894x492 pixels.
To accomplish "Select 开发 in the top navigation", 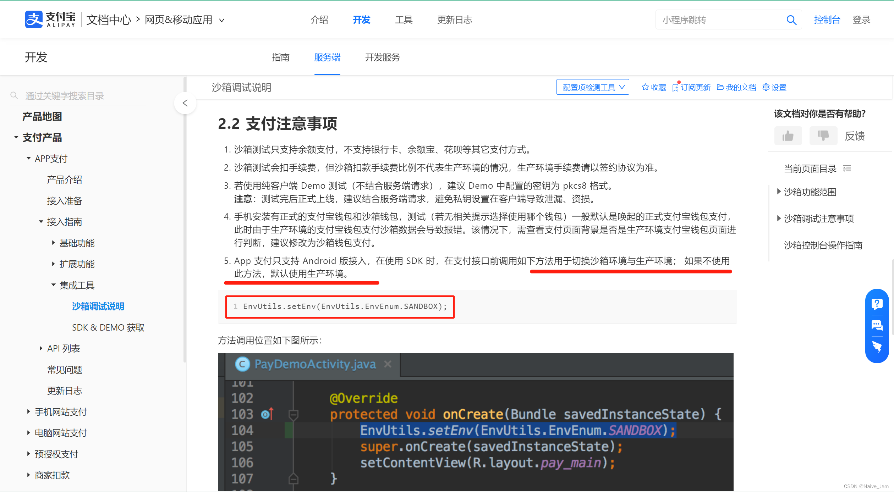I will [361, 20].
